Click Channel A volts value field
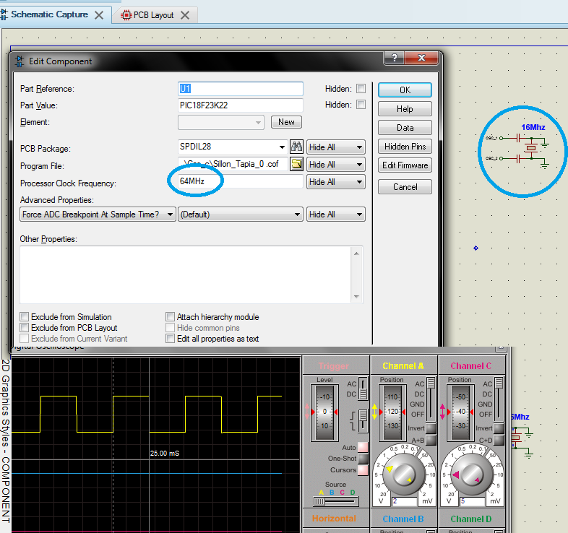This screenshot has width=568, height=533. (x=404, y=501)
